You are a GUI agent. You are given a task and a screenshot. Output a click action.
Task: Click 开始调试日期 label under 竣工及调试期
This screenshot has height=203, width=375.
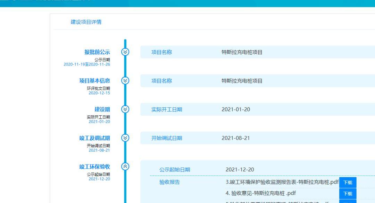98,145
